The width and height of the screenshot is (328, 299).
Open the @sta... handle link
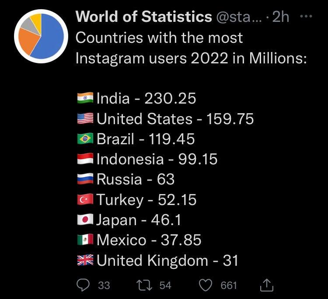[x=239, y=17]
